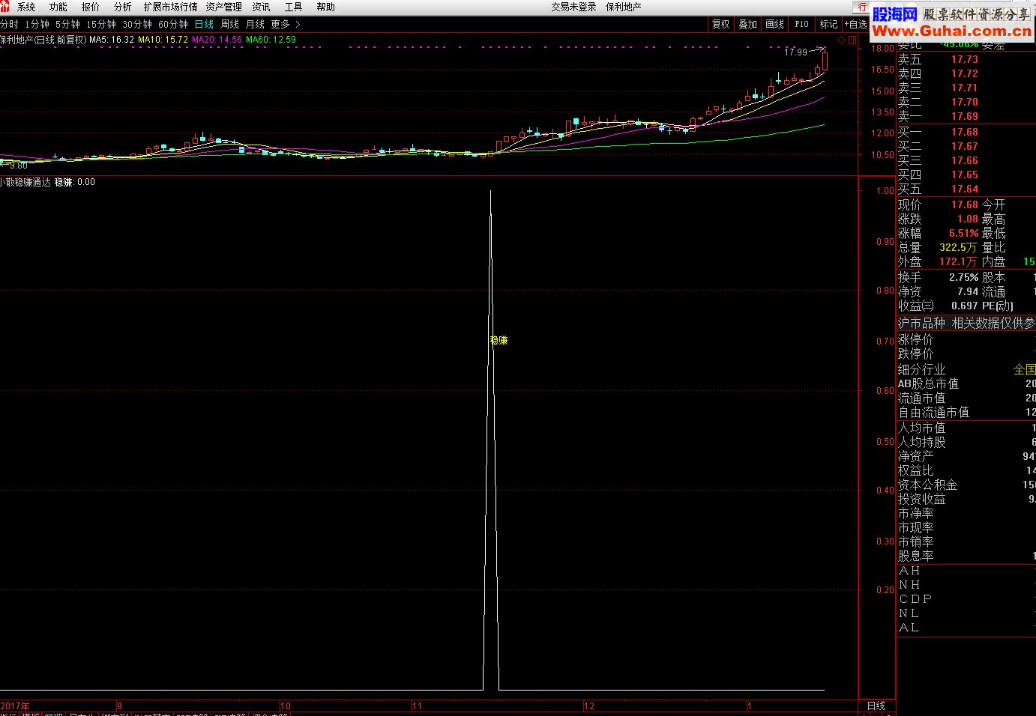Click the MA10: 15.72 indicator label
Screen dimensions: 1036x716
pos(163,40)
